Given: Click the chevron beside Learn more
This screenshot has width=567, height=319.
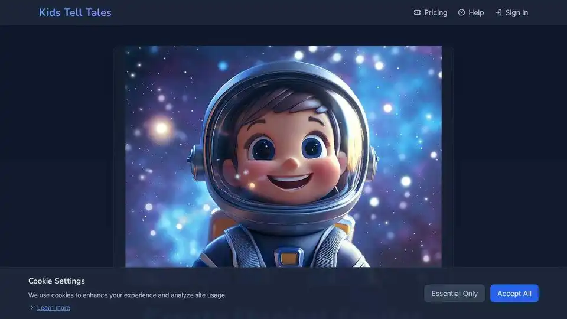Looking at the screenshot, I should click(31, 308).
